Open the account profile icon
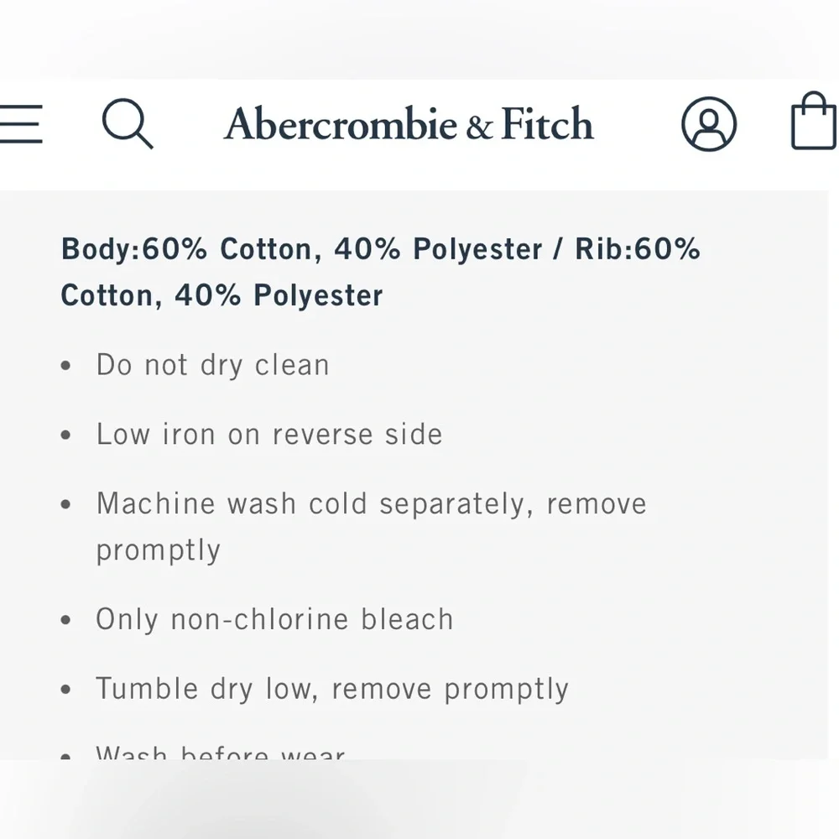Screen dimensions: 839x839 tap(709, 124)
